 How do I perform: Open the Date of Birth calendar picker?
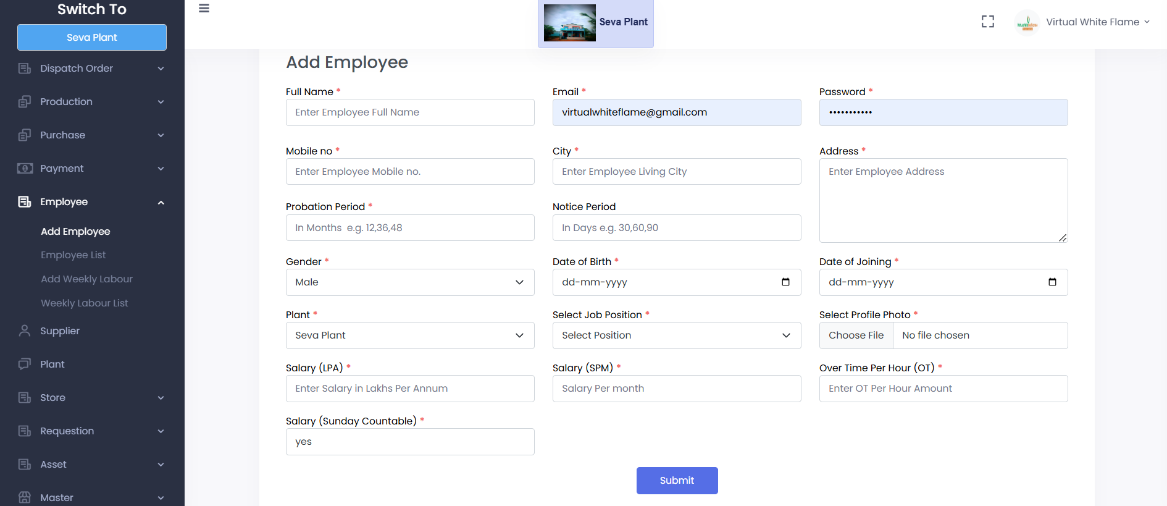pyautogui.click(x=785, y=282)
